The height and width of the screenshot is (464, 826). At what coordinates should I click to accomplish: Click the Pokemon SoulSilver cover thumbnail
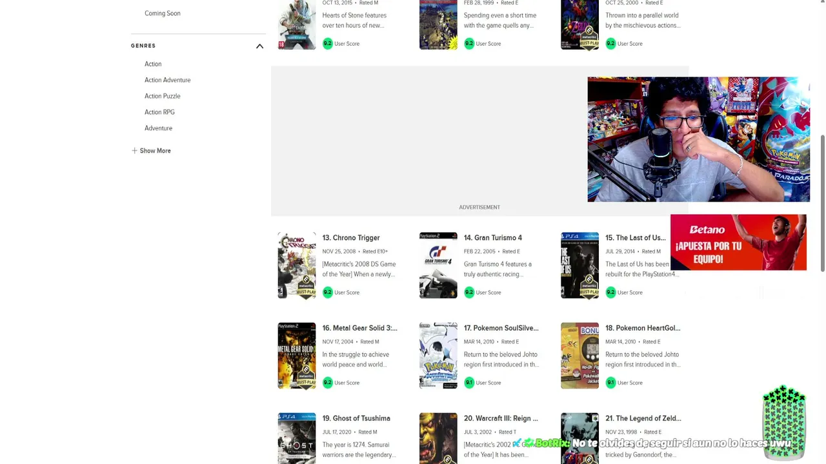[x=438, y=356]
